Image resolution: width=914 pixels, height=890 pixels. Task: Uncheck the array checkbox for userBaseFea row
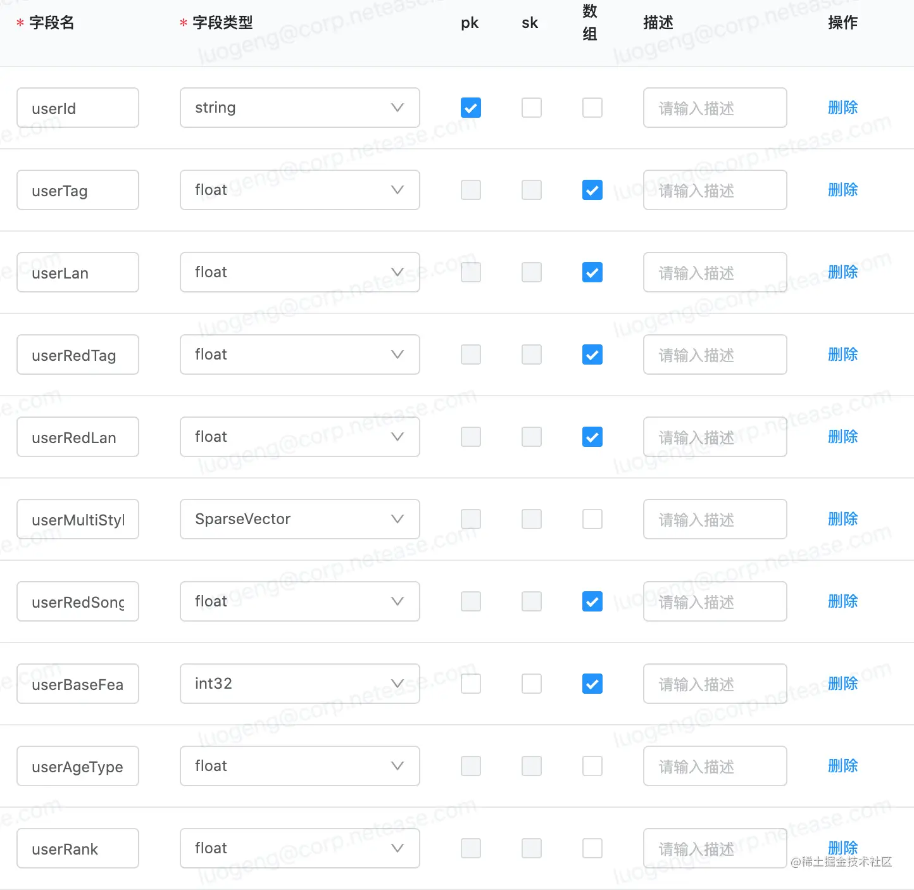pyautogui.click(x=592, y=684)
